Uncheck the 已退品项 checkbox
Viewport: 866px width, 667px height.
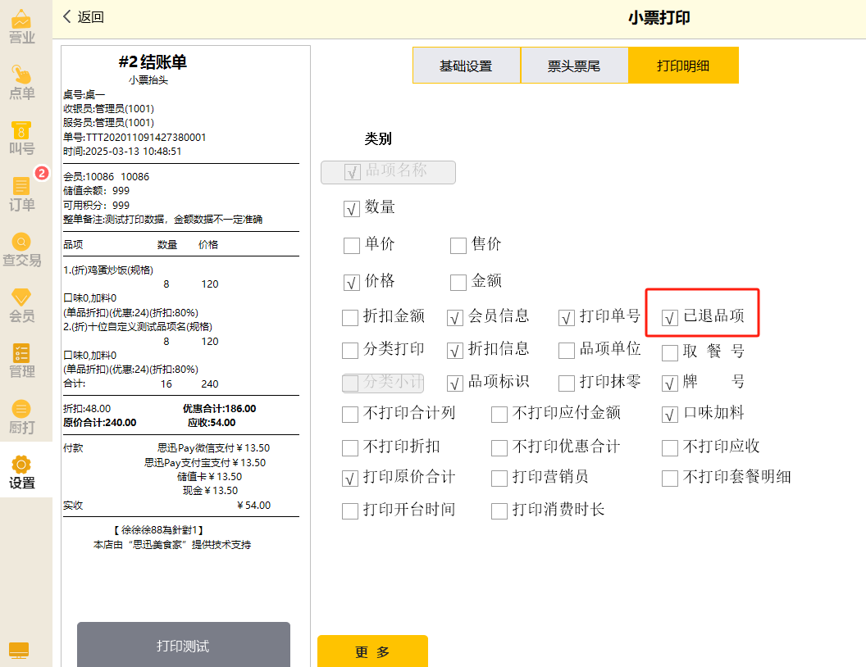(x=671, y=318)
